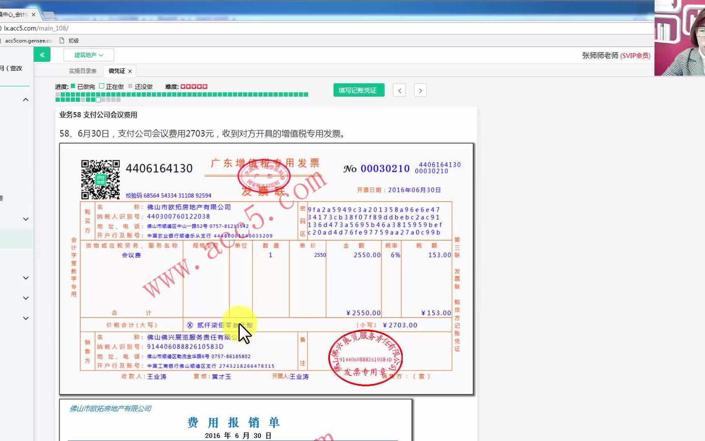Click the 费用报销单 title
This screenshot has height=441, width=705.
[x=234, y=423]
